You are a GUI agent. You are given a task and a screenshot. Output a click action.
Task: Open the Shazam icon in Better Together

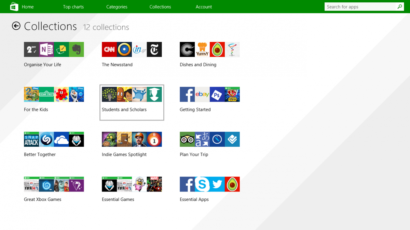pos(46,140)
